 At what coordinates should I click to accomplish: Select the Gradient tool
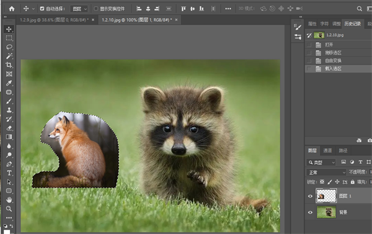coord(9,137)
